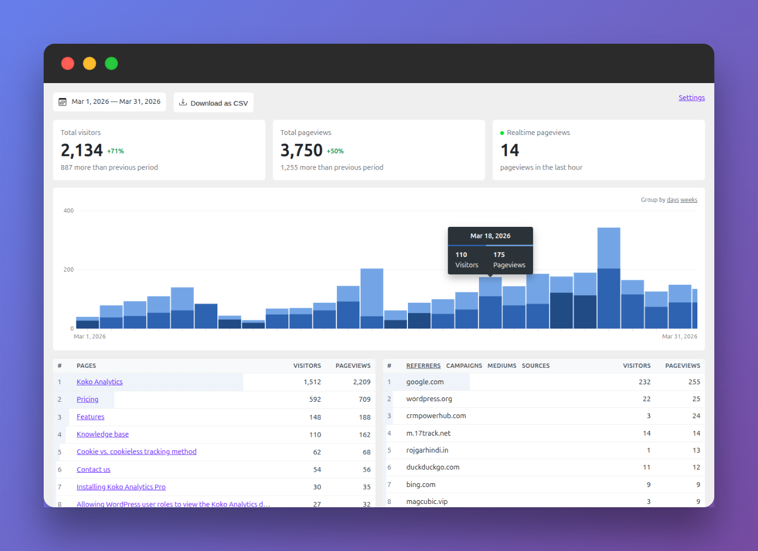Screen dimensions: 758x551
Task: Click the download icon beside CSV label
Action: coord(183,102)
